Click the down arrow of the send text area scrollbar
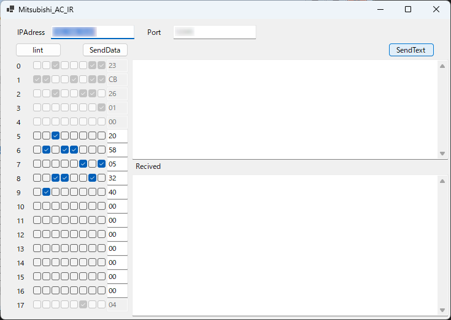This screenshot has height=320, width=451. click(442, 154)
